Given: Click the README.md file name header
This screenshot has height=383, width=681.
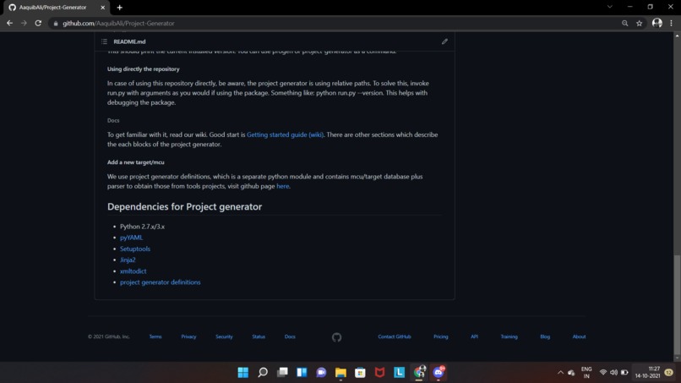Looking at the screenshot, I should coord(129,41).
